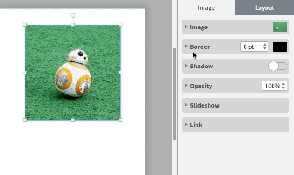The width and height of the screenshot is (294, 175).
Task: Expand the Link section triangle
Action: pyautogui.click(x=186, y=124)
